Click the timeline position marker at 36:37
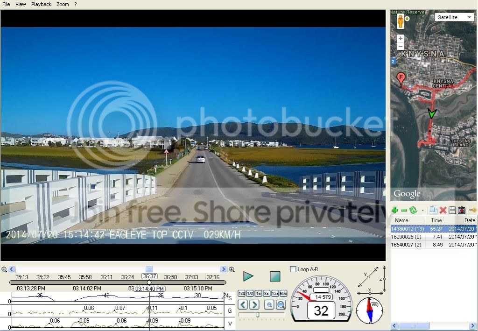 tap(149, 282)
